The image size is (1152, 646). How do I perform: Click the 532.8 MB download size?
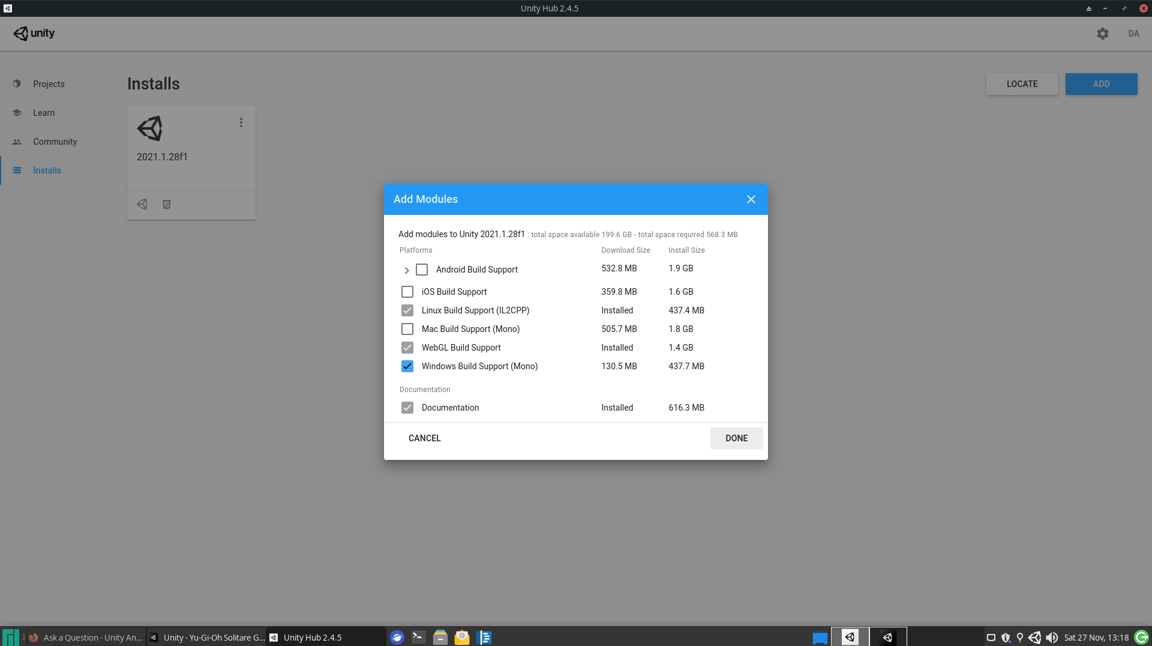point(619,268)
